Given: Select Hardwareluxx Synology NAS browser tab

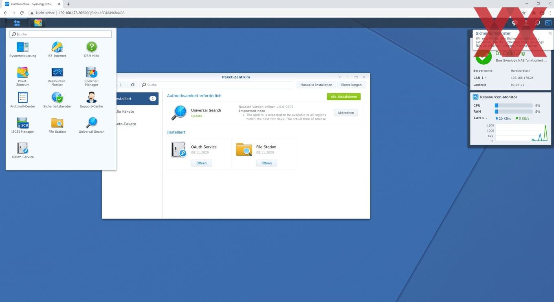Looking at the screenshot, I should point(33,4).
